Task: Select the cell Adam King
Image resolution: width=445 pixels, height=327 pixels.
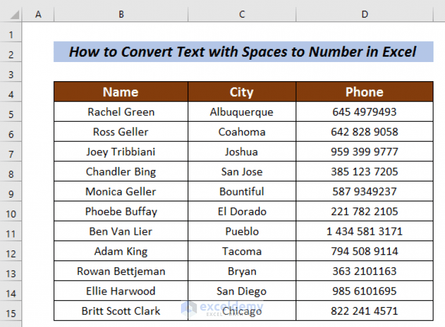Action: (121, 251)
